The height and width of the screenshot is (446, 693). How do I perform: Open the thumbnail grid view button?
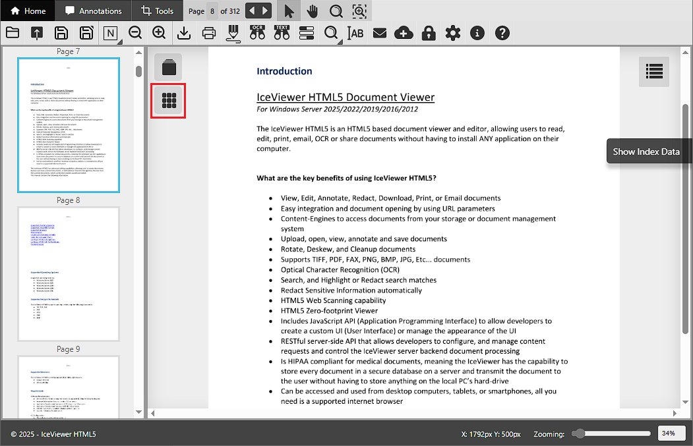169,101
